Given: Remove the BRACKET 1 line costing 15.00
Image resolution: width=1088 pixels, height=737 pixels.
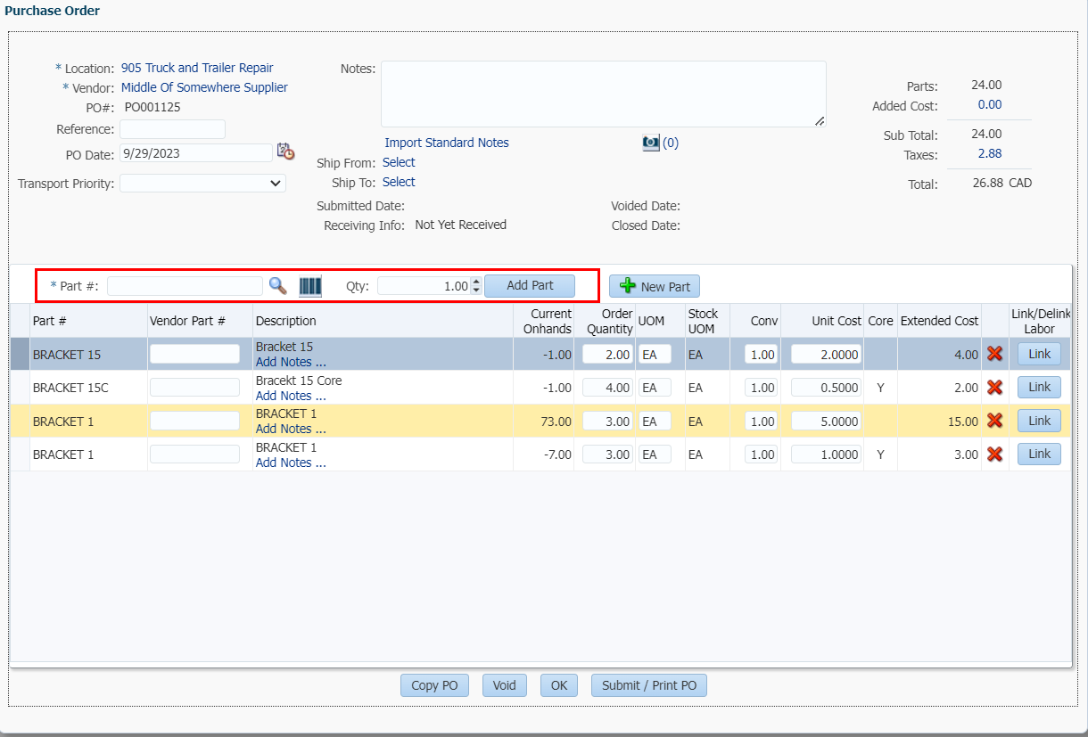Looking at the screenshot, I should [995, 421].
